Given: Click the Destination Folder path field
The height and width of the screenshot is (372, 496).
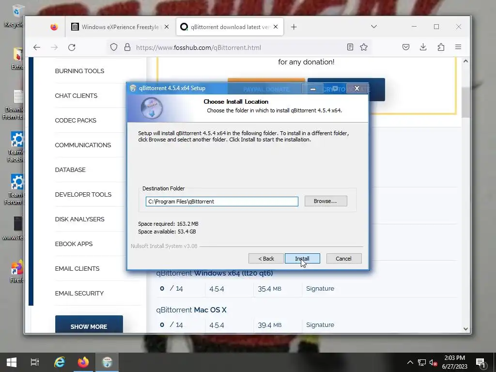Looking at the screenshot, I should [x=222, y=201].
